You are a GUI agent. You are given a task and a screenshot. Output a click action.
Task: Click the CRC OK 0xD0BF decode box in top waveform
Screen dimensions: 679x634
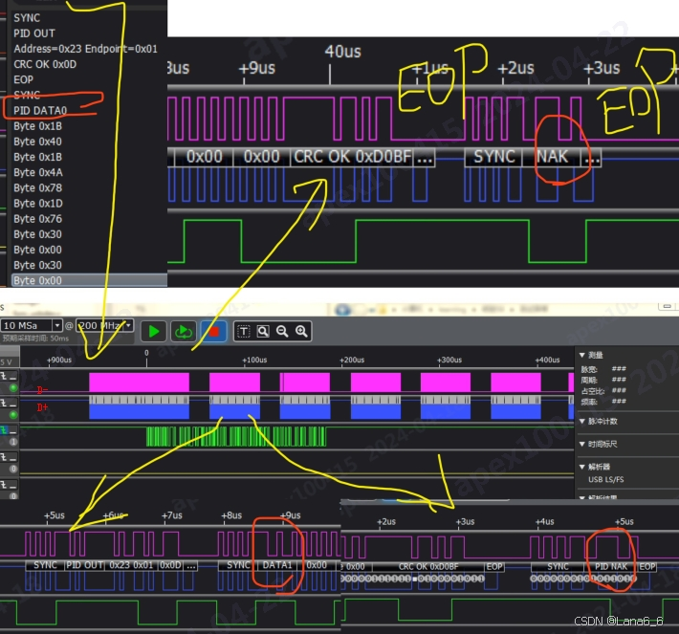tap(352, 157)
